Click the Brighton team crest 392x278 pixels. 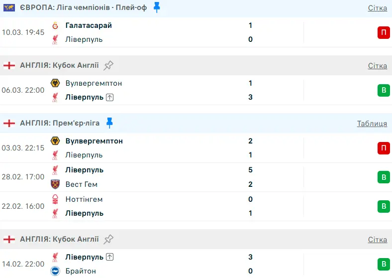55,271
